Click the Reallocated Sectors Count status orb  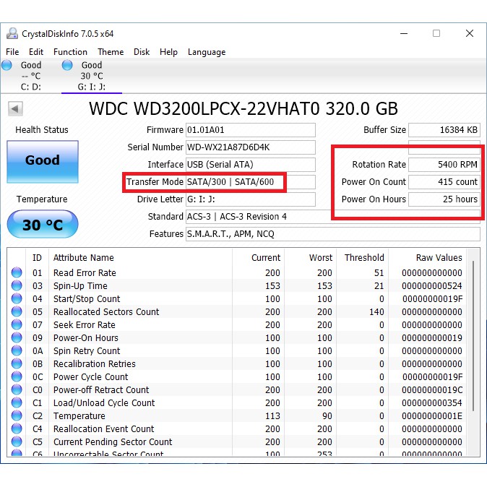[17, 312]
